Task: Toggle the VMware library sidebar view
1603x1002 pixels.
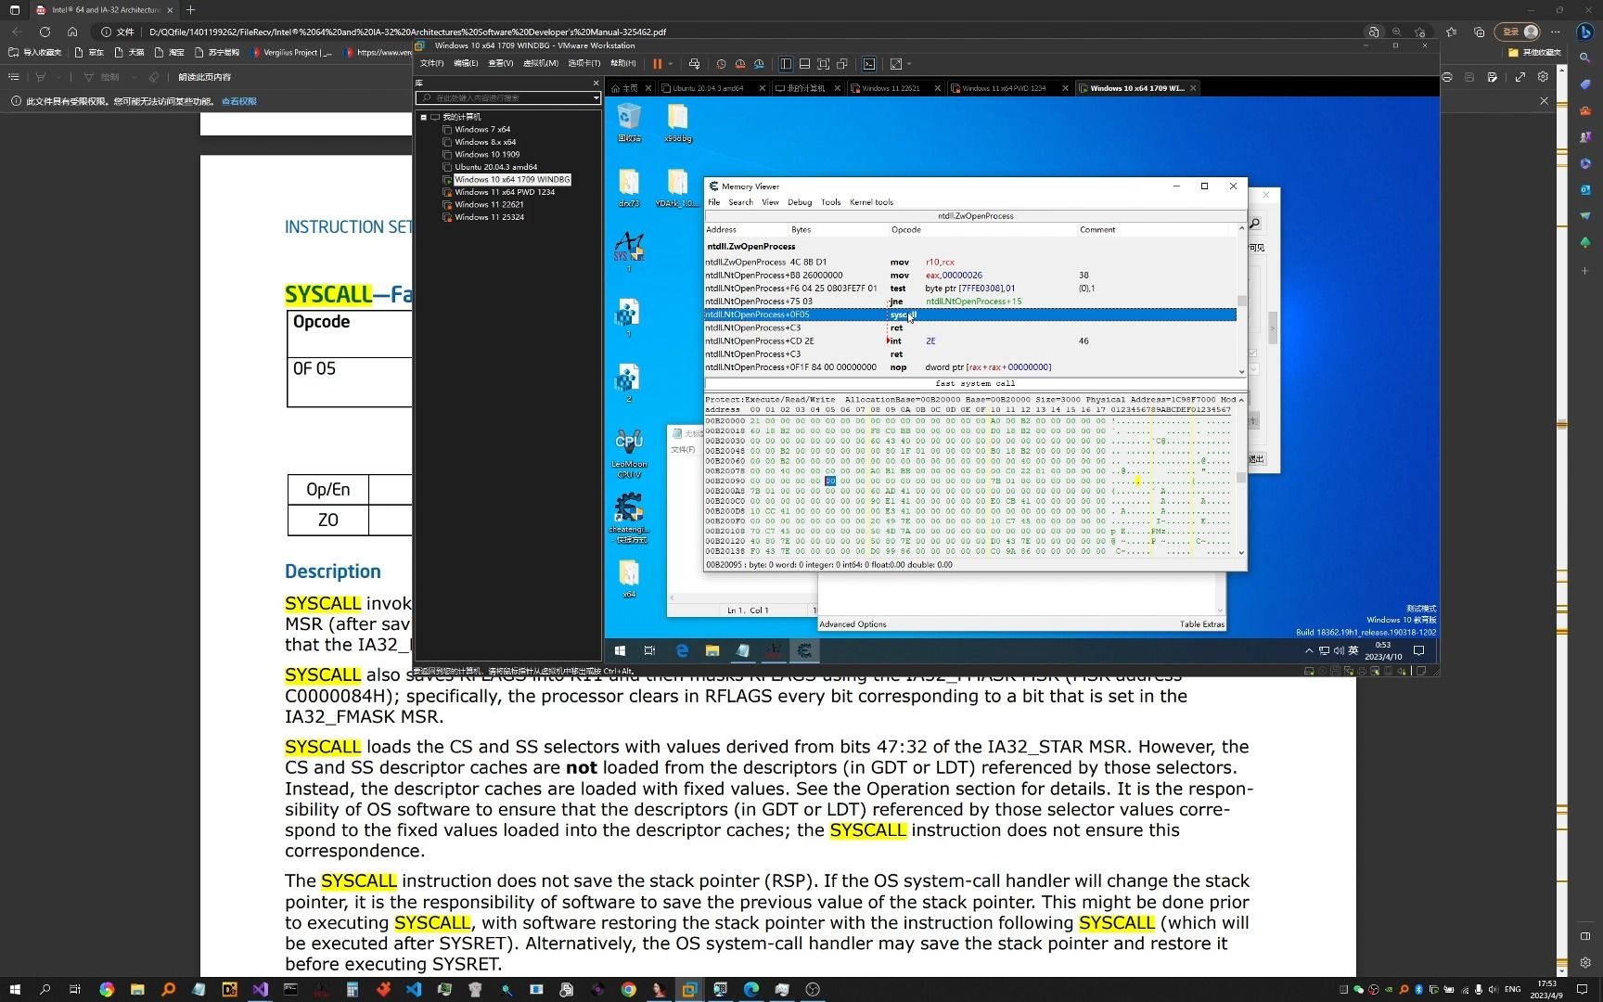Action: [786, 64]
